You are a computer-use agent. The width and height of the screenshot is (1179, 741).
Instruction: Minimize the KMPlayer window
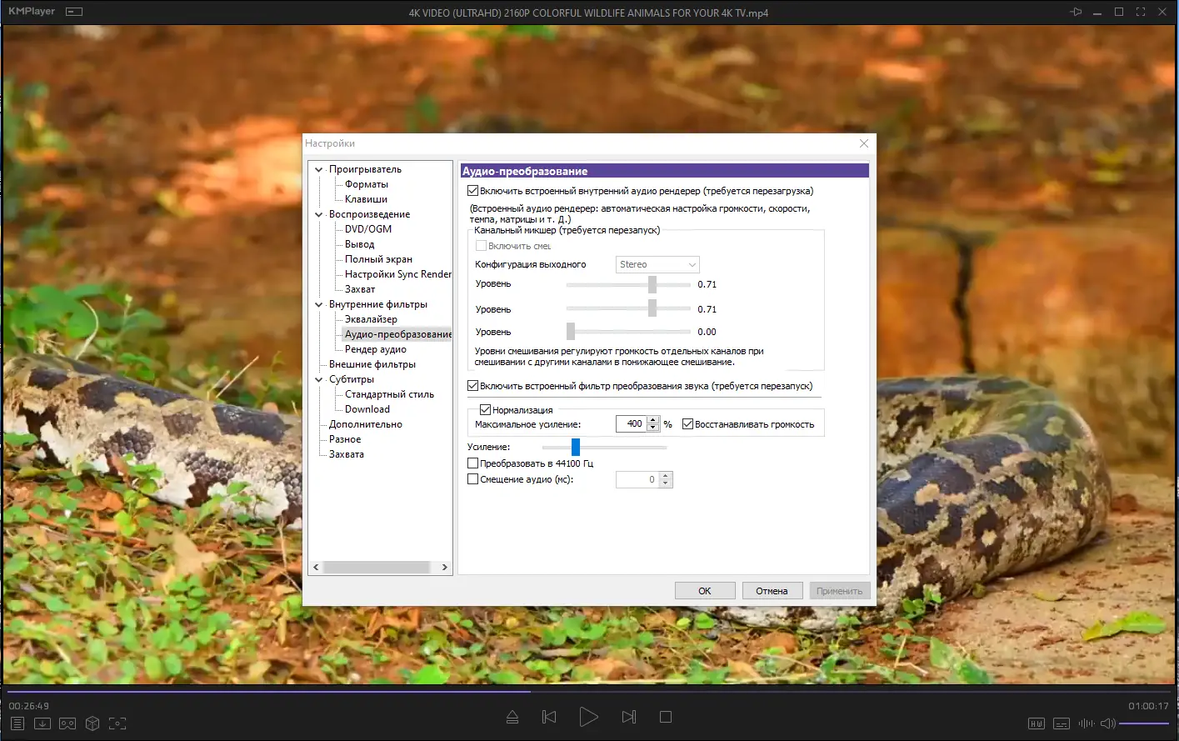pos(1097,12)
